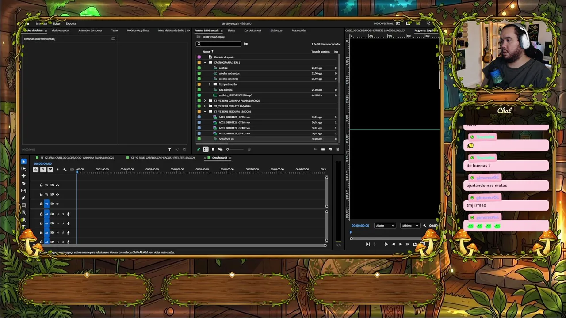Open Program monitor settings wrench
This screenshot has height=318, width=566.
425,226
